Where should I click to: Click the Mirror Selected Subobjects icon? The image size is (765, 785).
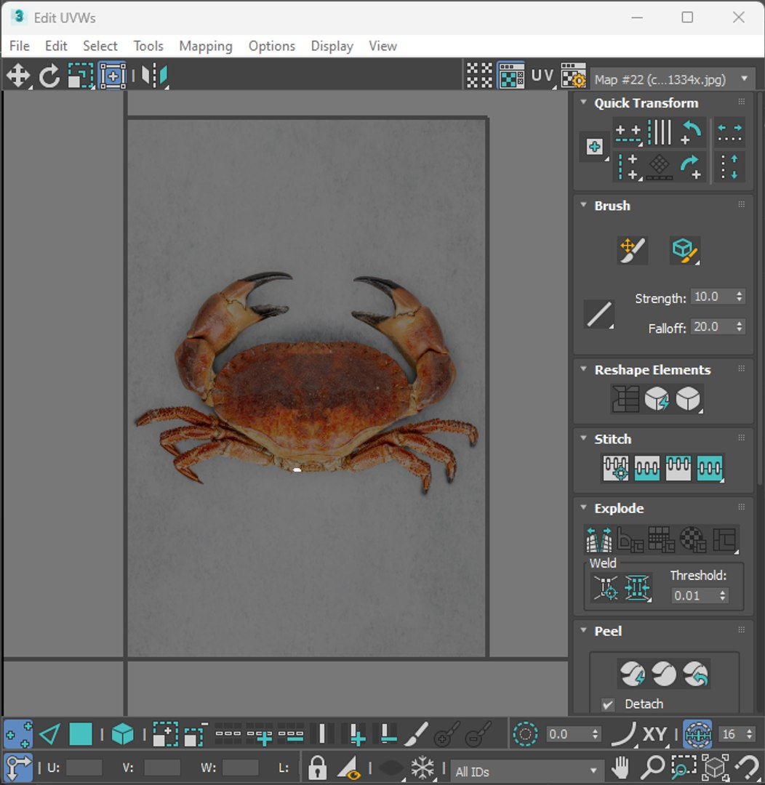click(x=154, y=76)
